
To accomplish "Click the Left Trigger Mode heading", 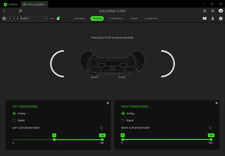I will click(x=25, y=107).
